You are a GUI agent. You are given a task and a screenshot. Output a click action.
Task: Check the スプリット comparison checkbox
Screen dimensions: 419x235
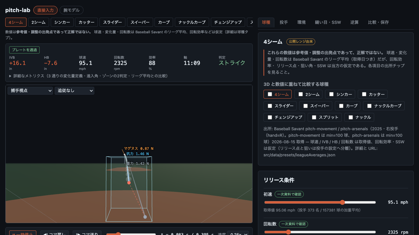314,117
